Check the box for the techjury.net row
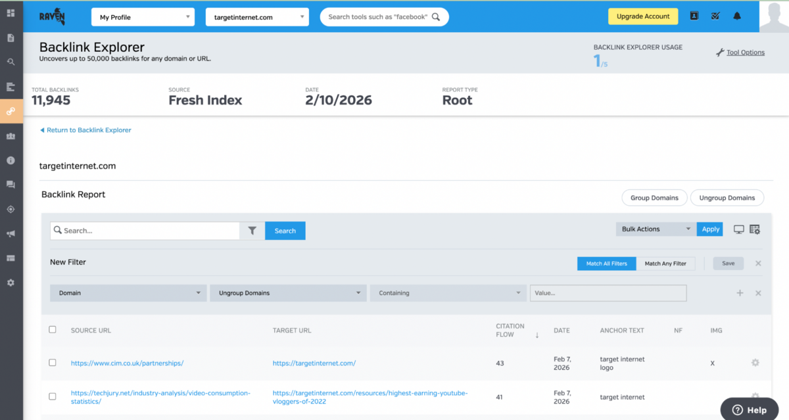 (53, 396)
